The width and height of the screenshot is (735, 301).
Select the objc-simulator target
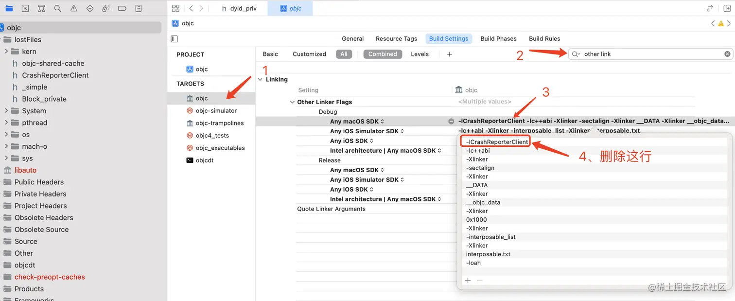(216, 111)
